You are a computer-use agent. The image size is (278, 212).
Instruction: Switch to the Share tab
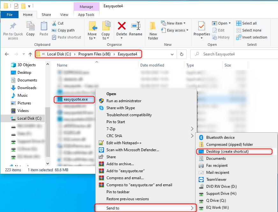tap(46, 15)
